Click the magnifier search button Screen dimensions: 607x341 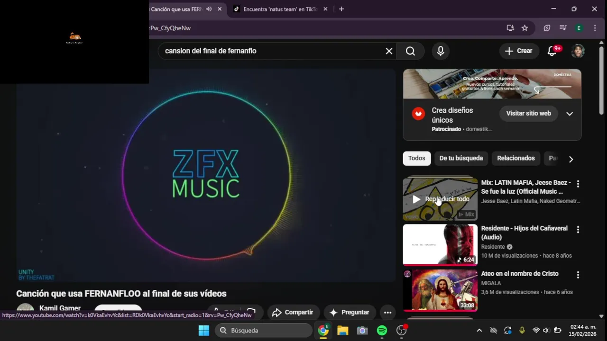(411, 51)
